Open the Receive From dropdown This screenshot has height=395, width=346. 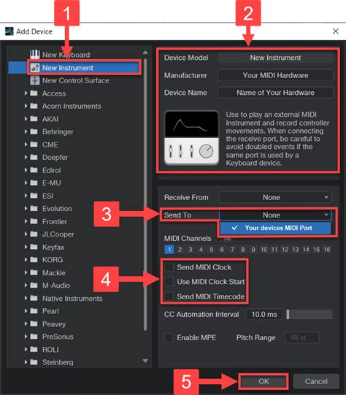[275, 197]
